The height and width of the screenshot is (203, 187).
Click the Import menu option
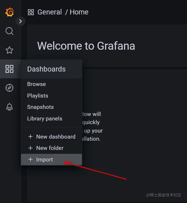pyautogui.click(x=51, y=160)
